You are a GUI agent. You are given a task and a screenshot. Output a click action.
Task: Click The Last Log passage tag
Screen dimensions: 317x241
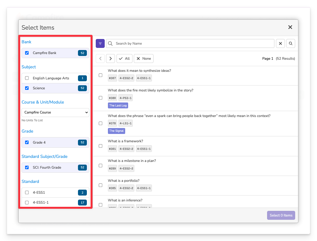pyautogui.click(x=118, y=106)
